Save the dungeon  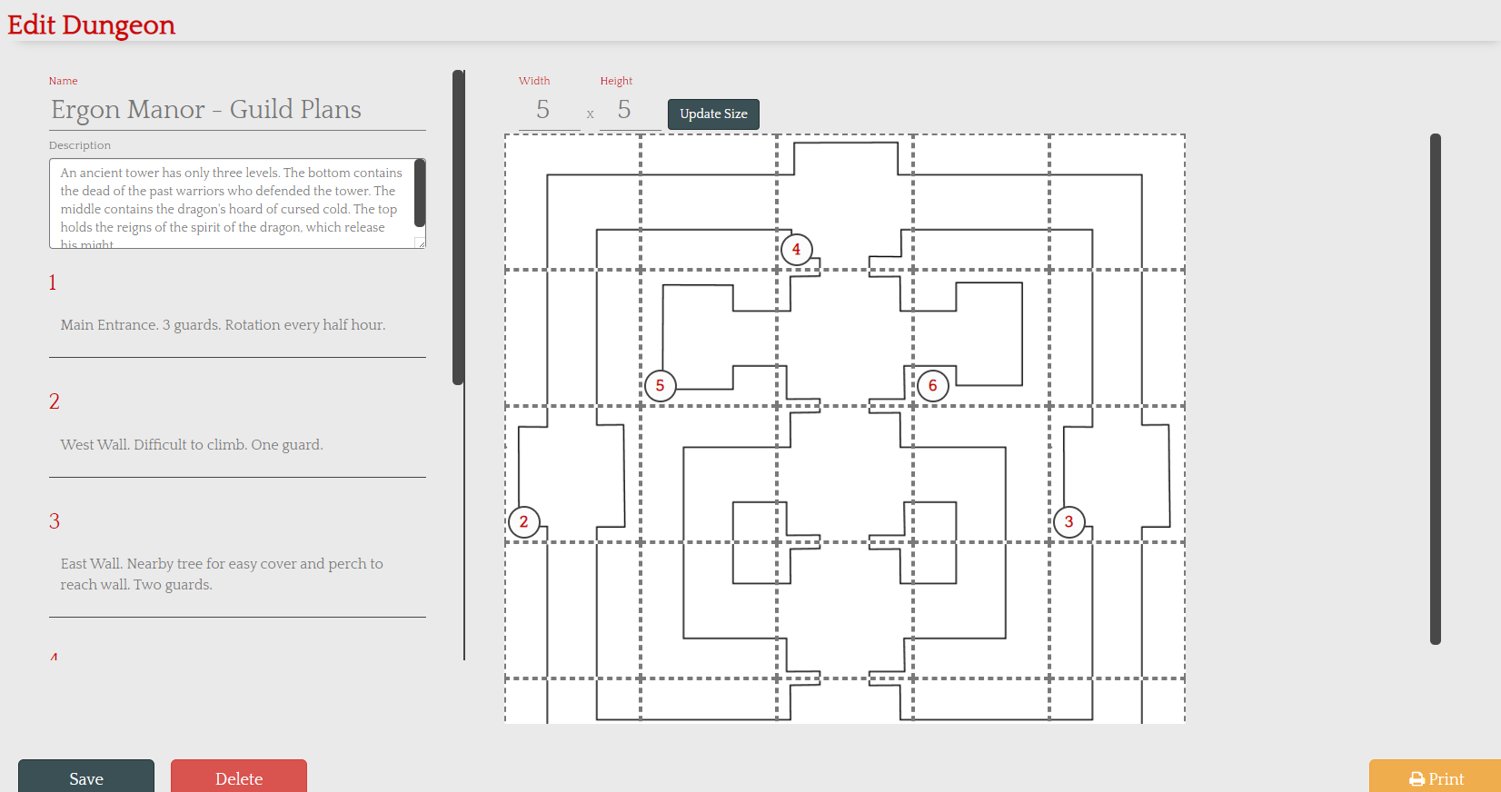pyautogui.click(x=86, y=777)
